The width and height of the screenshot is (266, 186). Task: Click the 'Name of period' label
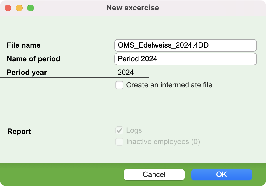[x=34, y=59]
